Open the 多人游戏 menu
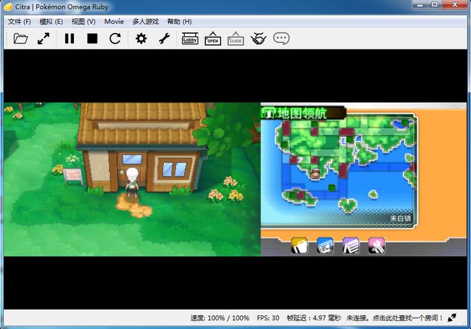This screenshot has width=471, height=329. click(x=145, y=22)
